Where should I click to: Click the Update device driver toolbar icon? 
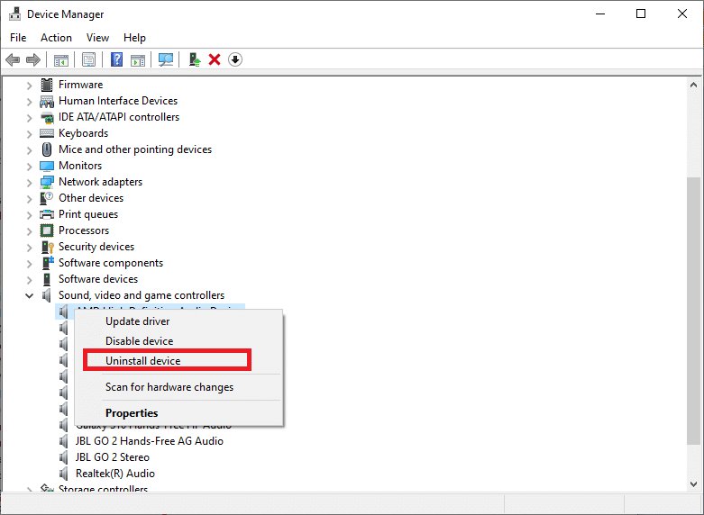coord(194,59)
